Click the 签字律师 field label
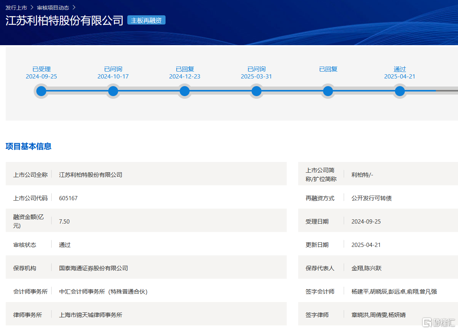The image size is (458, 330). (317, 315)
